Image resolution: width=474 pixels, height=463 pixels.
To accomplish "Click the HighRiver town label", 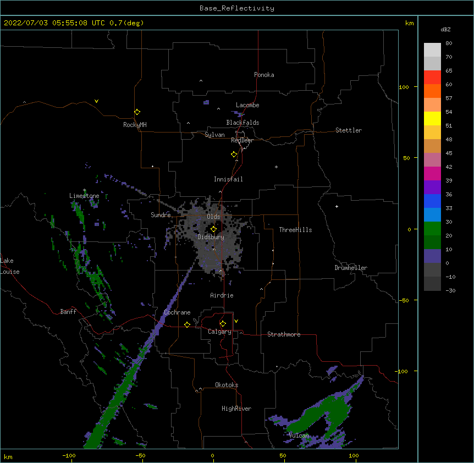I will coord(236,409).
